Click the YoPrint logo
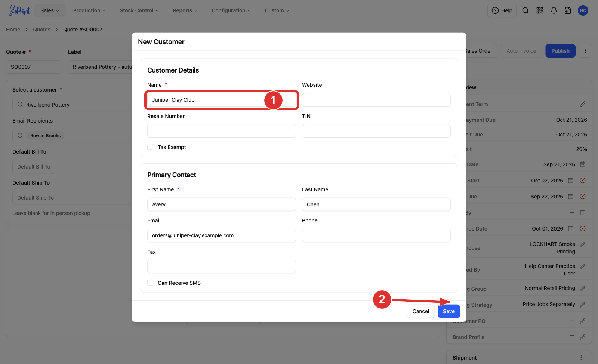The height and width of the screenshot is (364, 598). coord(19,10)
